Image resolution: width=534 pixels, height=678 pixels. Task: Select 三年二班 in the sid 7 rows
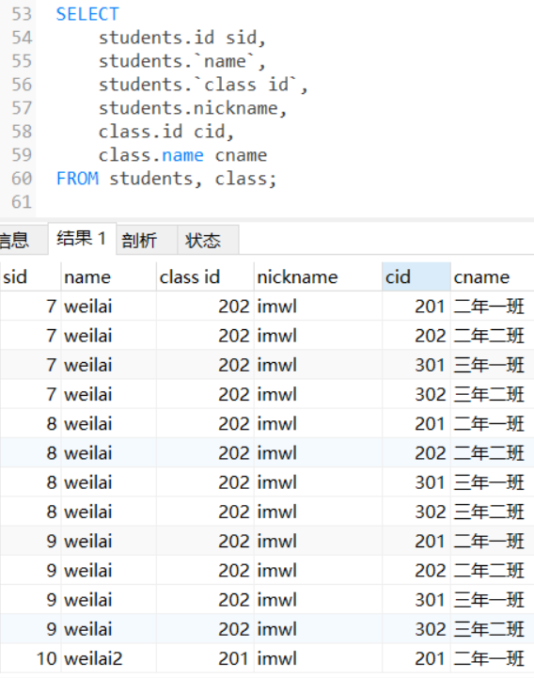tap(492, 394)
